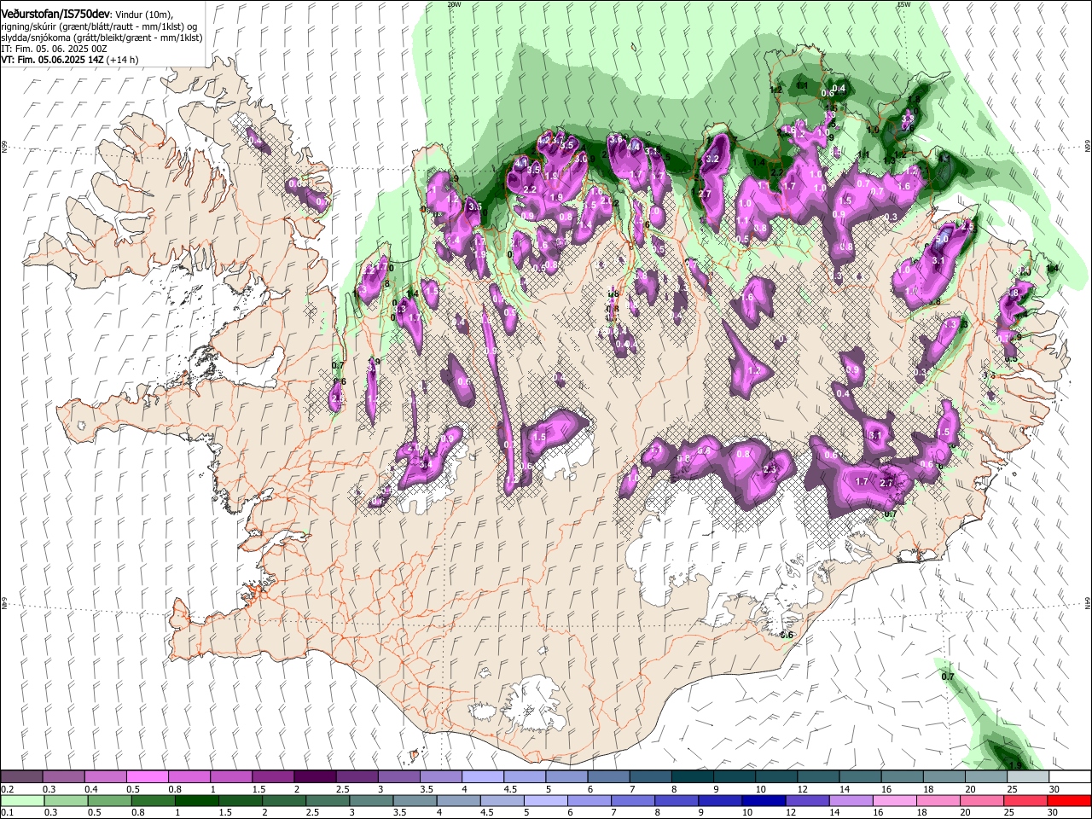
Task: Click the '10' label on rain scale
Action: (x=747, y=812)
